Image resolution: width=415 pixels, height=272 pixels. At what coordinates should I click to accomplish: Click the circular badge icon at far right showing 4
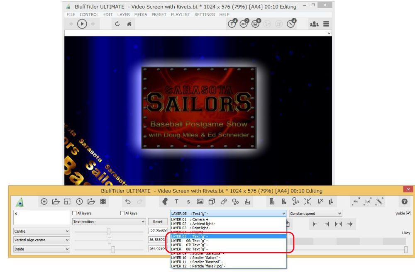coord(291,24)
